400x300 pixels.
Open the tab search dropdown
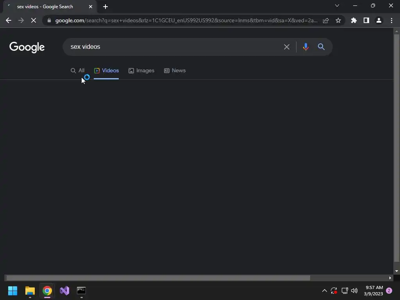tap(337, 5)
